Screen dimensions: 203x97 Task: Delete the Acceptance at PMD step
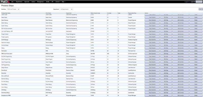click(196, 95)
